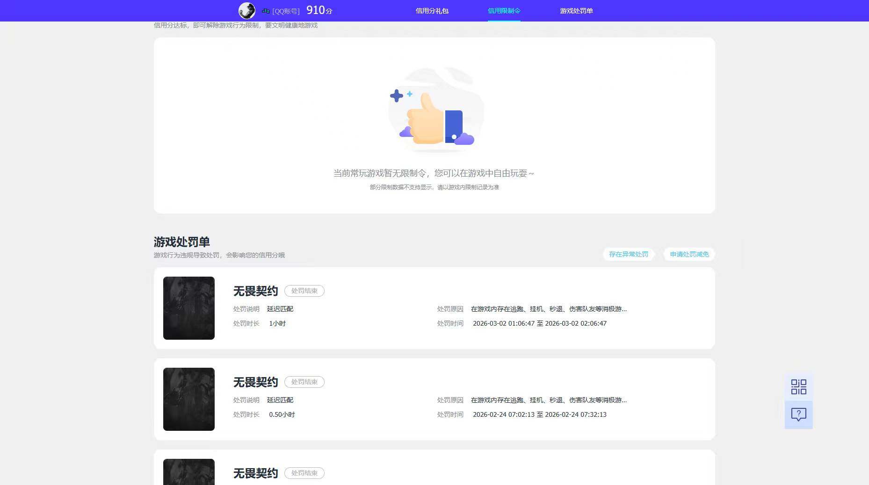Screen dimensions: 869x485
Task: Open the QR code floating icon
Action: point(798,387)
